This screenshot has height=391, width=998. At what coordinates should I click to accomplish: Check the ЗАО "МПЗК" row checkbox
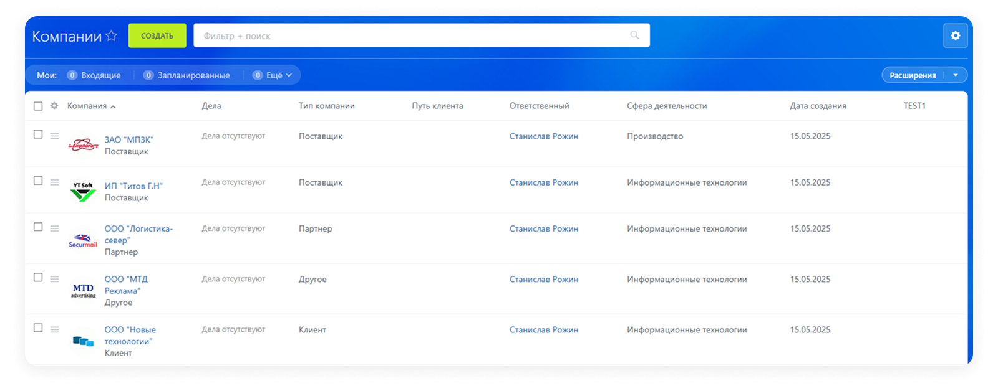(38, 134)
